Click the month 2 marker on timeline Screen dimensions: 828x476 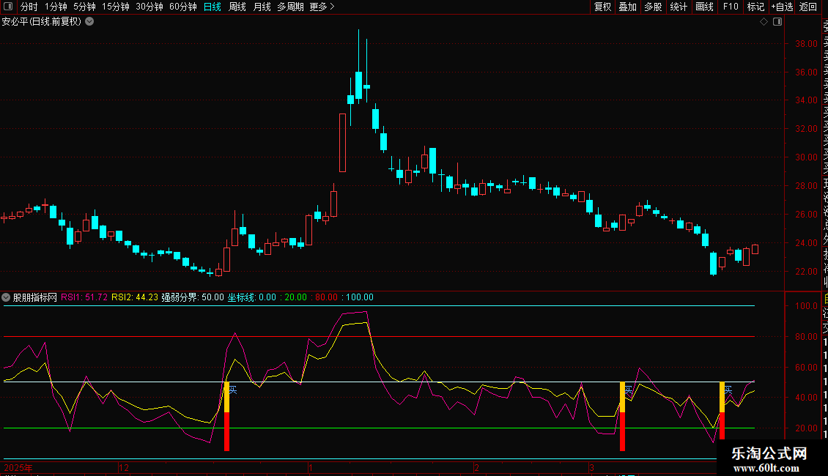point(476,467)
